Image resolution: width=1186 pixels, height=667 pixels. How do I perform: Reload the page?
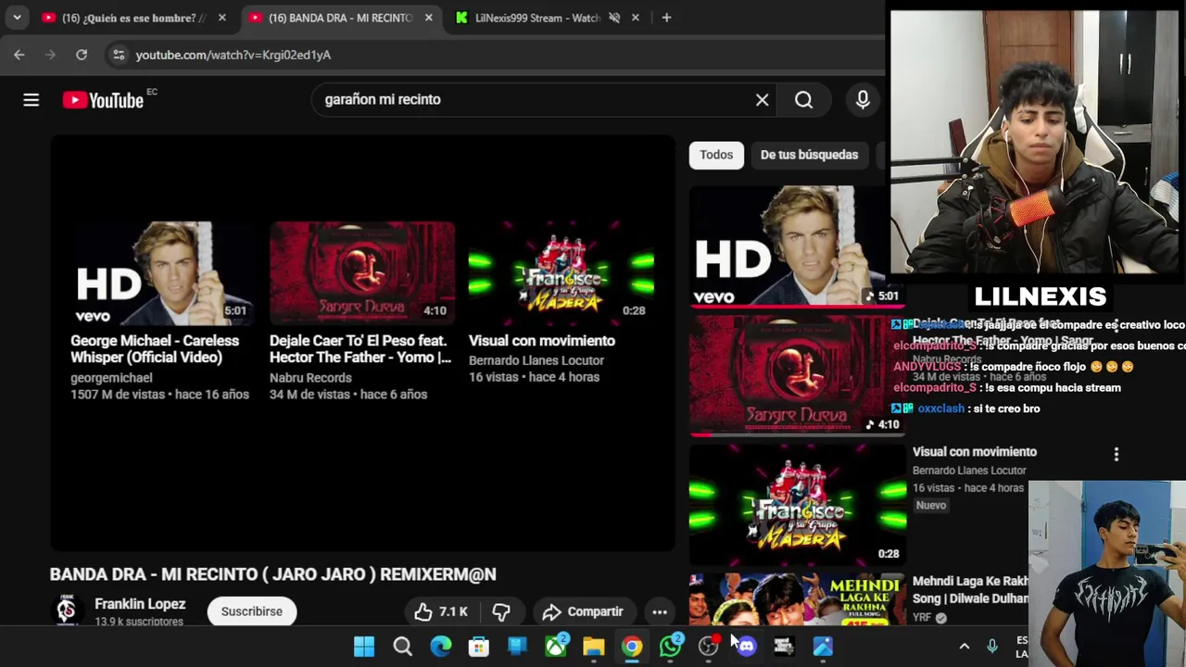[x=82, y=55]
